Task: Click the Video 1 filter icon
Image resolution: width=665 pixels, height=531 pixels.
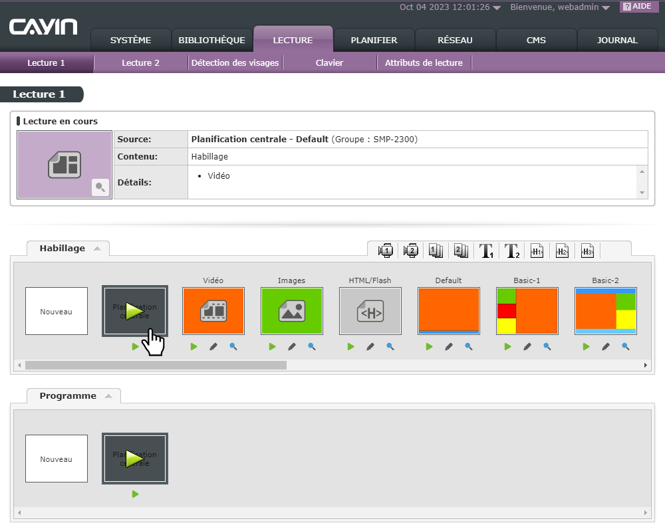Action: (x=386, y=251)
